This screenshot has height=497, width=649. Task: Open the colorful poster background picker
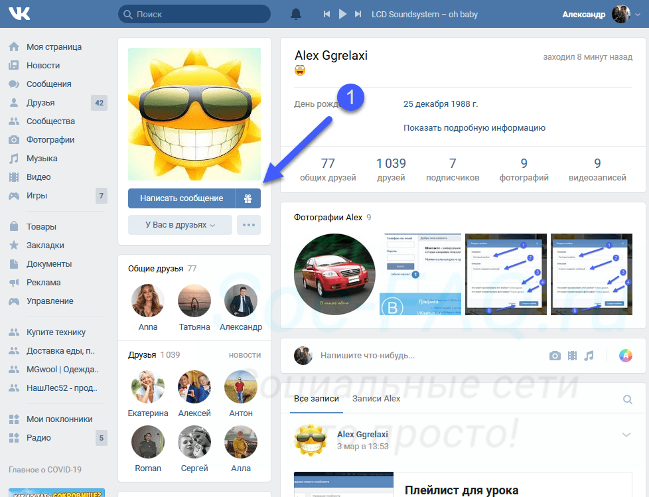(625, 356)
